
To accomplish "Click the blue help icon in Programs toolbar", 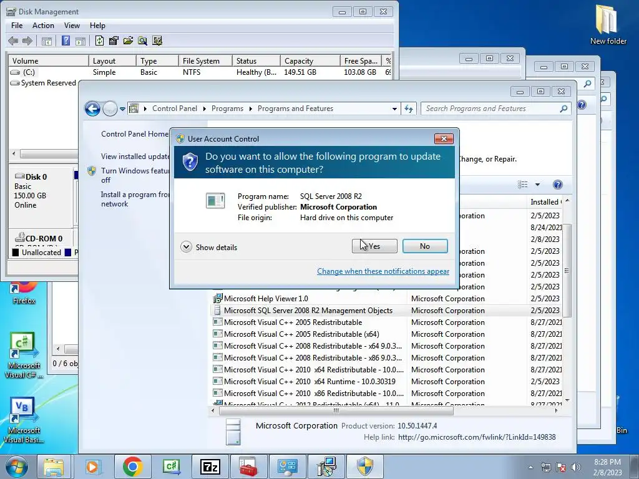I will (x=557, y=185).
